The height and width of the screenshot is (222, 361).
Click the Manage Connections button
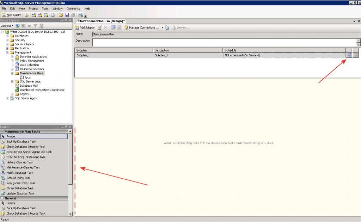click(x=142, y=27)
